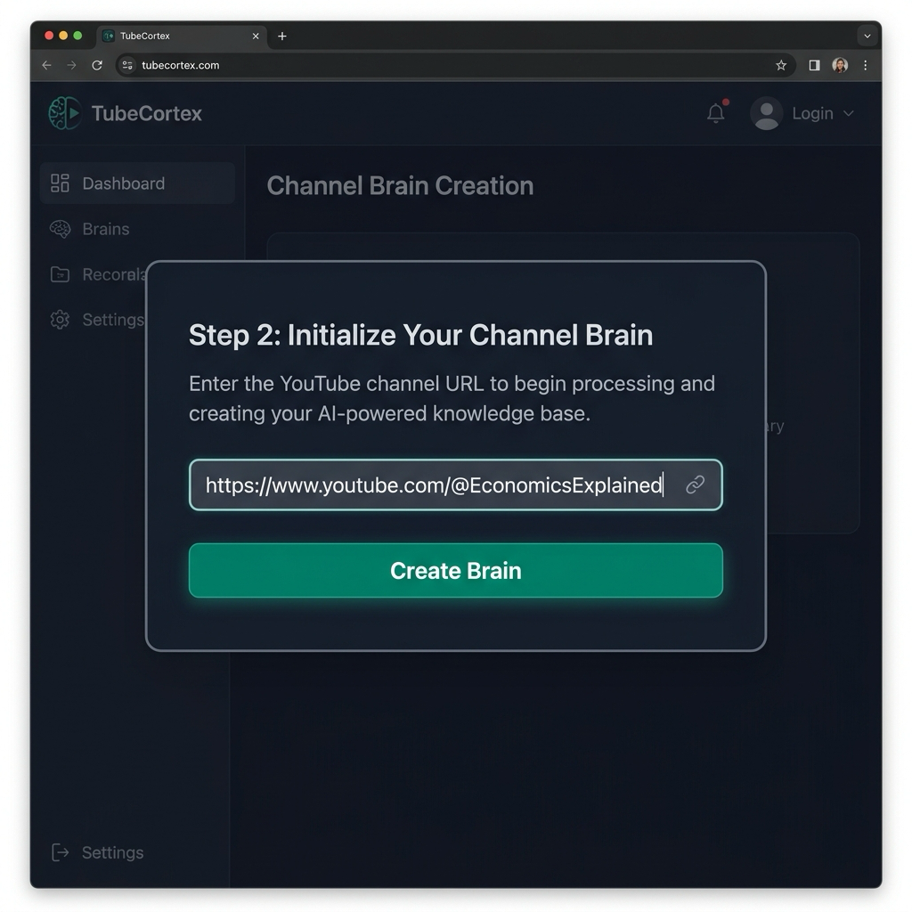Open the Chrome profile avatar
912x912 pixels.
(840, 65)
